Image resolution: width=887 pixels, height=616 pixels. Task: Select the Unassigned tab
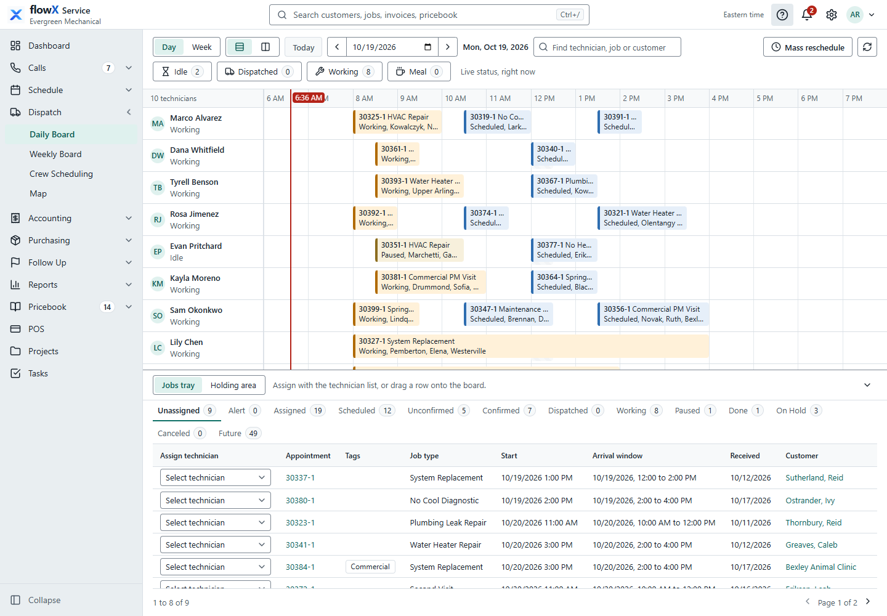[x=187, y=410]
